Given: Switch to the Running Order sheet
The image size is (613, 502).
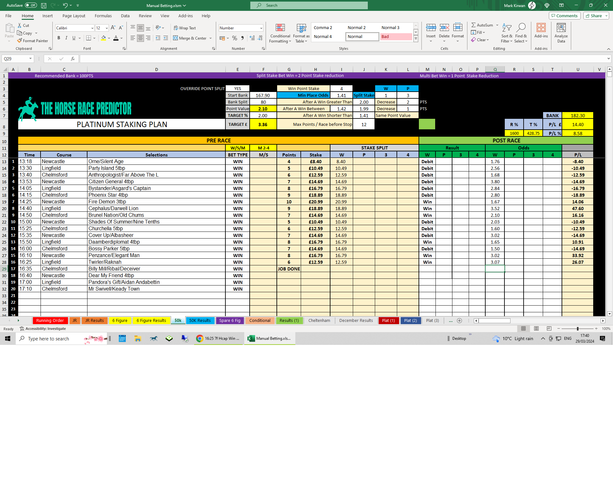Looking at the screenshot, I should point(50,321).
